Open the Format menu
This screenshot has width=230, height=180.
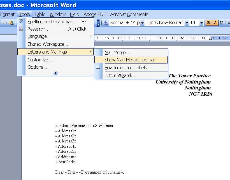(x=7, y=14)
